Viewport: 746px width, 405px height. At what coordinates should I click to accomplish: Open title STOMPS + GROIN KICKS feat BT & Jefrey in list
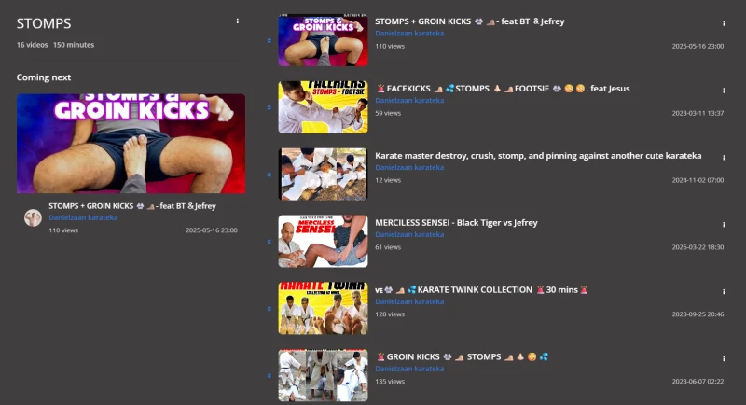coord(470,21)
